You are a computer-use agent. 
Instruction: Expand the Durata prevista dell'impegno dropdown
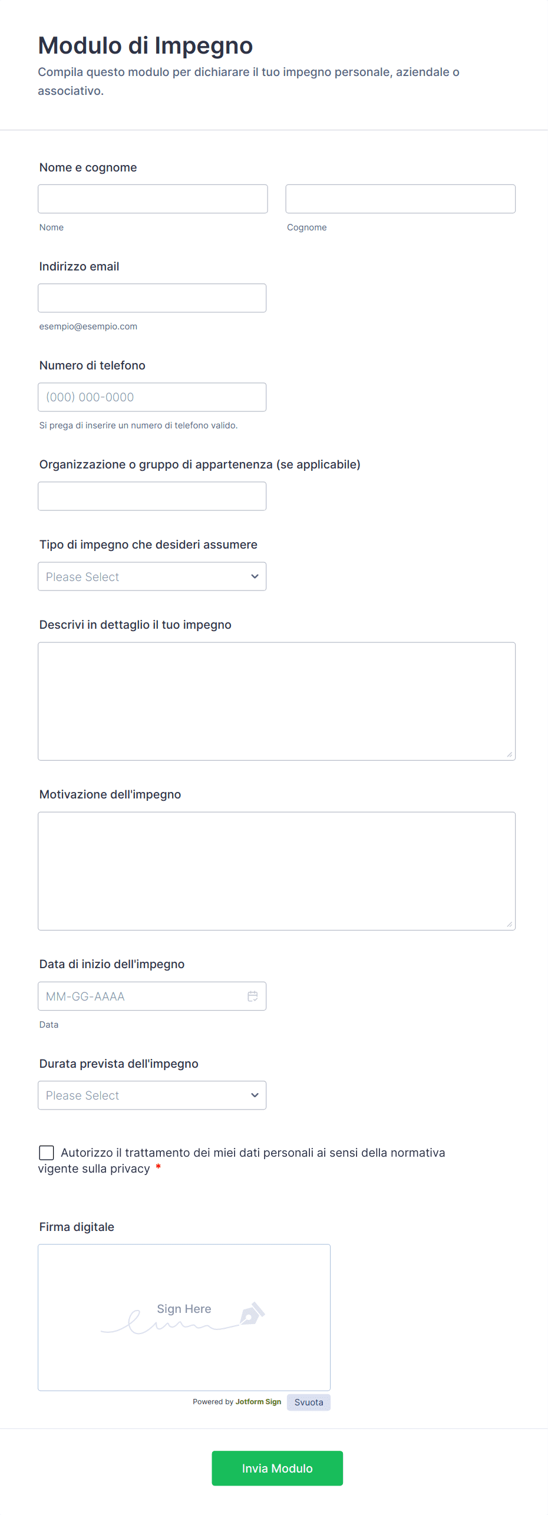click(x=152, y=1095)
